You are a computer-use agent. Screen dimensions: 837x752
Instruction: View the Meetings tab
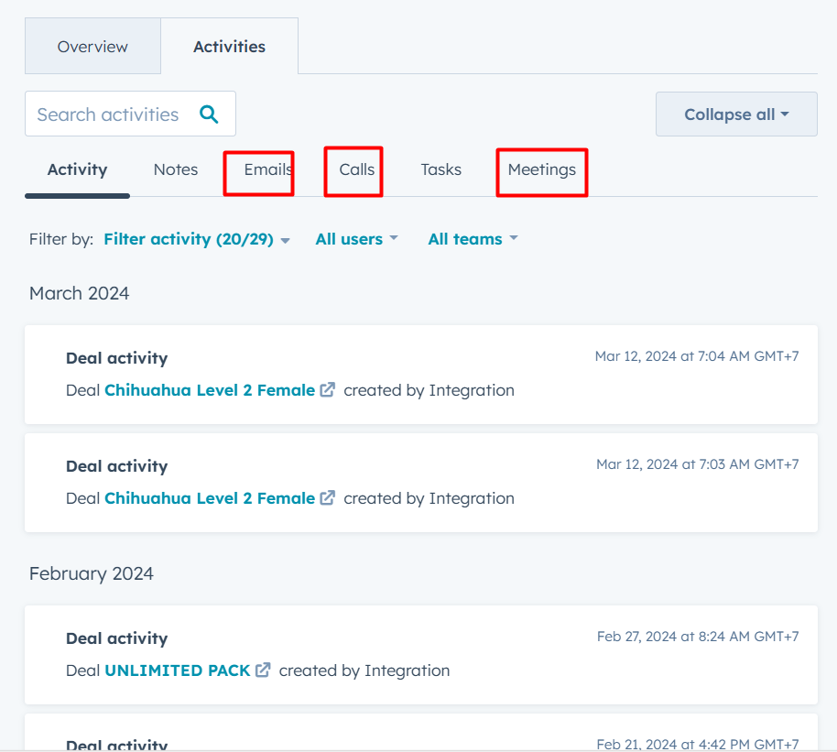point(541,169)
